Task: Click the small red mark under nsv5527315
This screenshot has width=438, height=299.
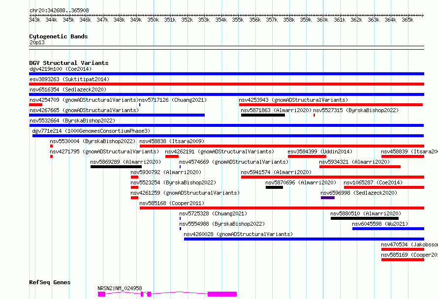Action: pyautogui.click(x=314, y=115)
